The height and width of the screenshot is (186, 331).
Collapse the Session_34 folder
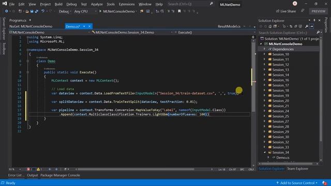click(x=264, y=152)
